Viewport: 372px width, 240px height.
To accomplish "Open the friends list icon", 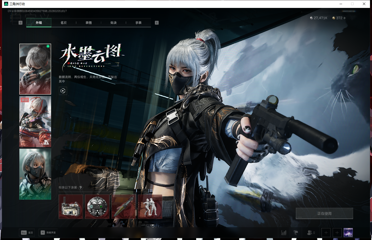I will point(310,233).
